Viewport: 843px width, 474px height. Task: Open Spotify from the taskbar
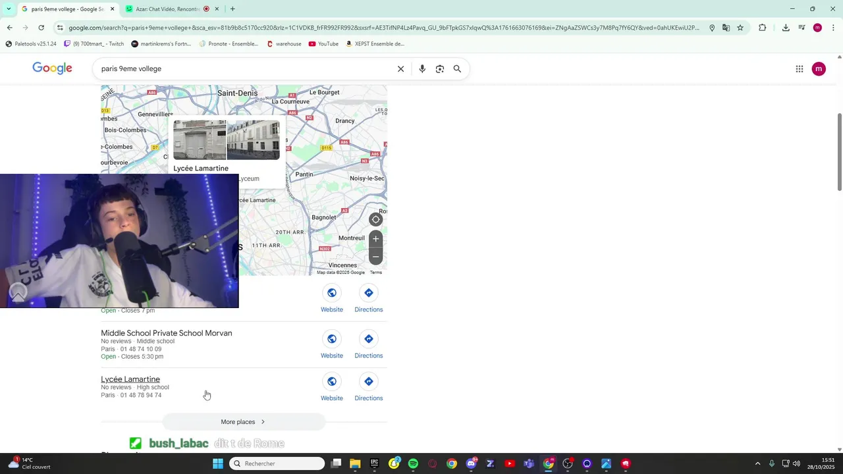click(x=413, y=463)
